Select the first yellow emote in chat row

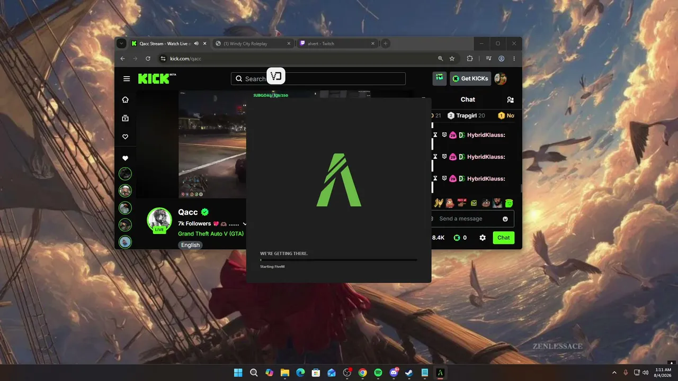point(438,203)
